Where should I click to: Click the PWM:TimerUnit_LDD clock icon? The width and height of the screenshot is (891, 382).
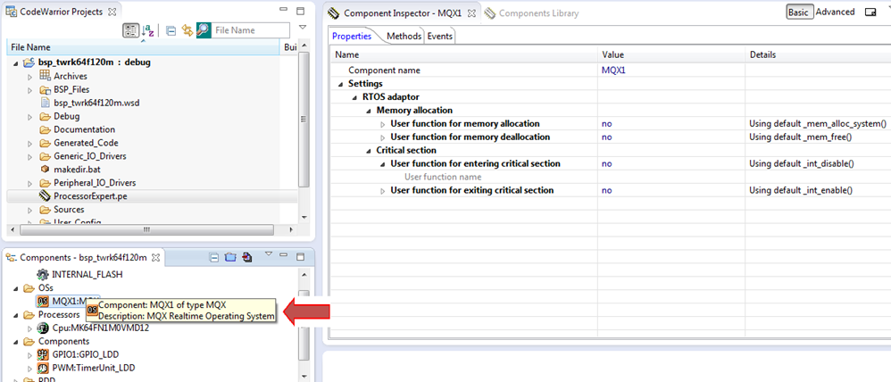(x=43, y=369)
